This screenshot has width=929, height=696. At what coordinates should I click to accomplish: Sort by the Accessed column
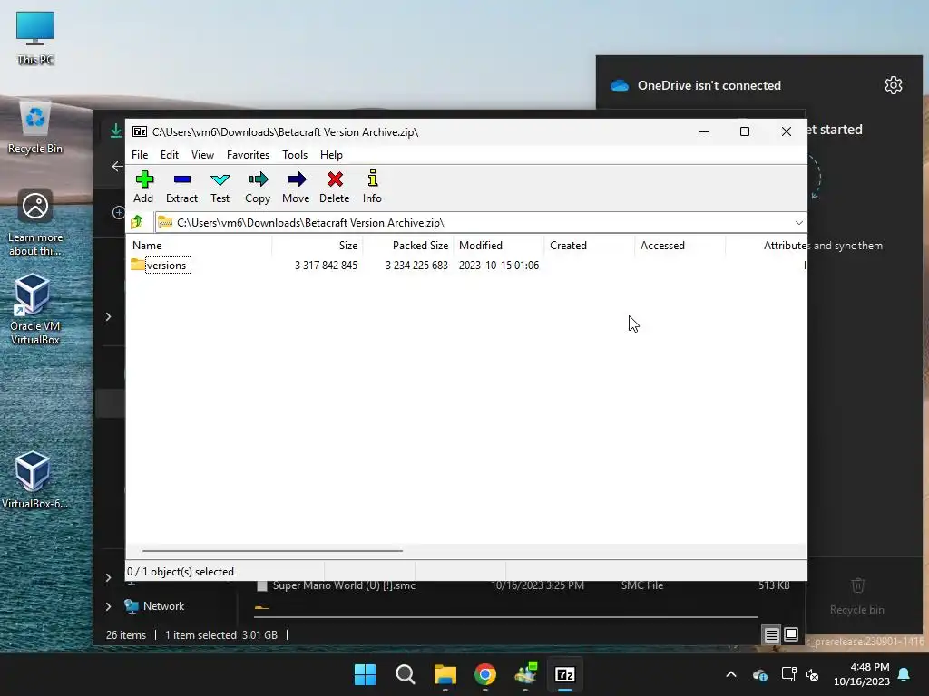pyautogui.click(x=680, y=245)
